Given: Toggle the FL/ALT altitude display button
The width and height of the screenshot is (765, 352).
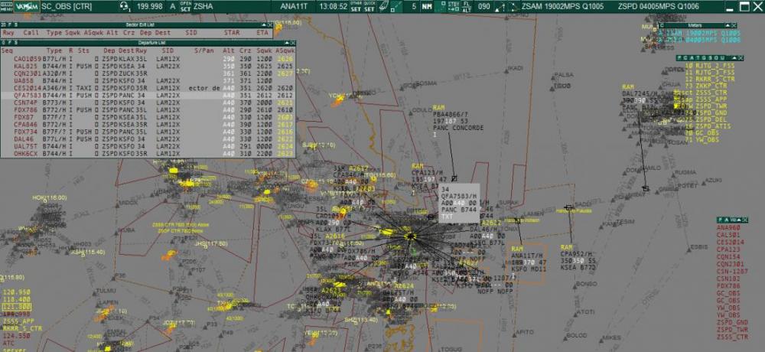Looking at the screenshot, I should click(467, 6).
